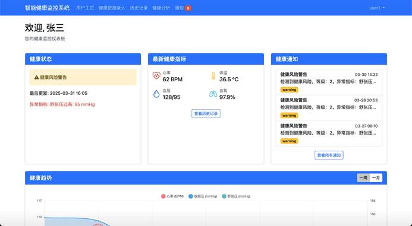
Task: Toggle 收缩压 (mmHg) legend series
Action: click(x=203, y=196)
